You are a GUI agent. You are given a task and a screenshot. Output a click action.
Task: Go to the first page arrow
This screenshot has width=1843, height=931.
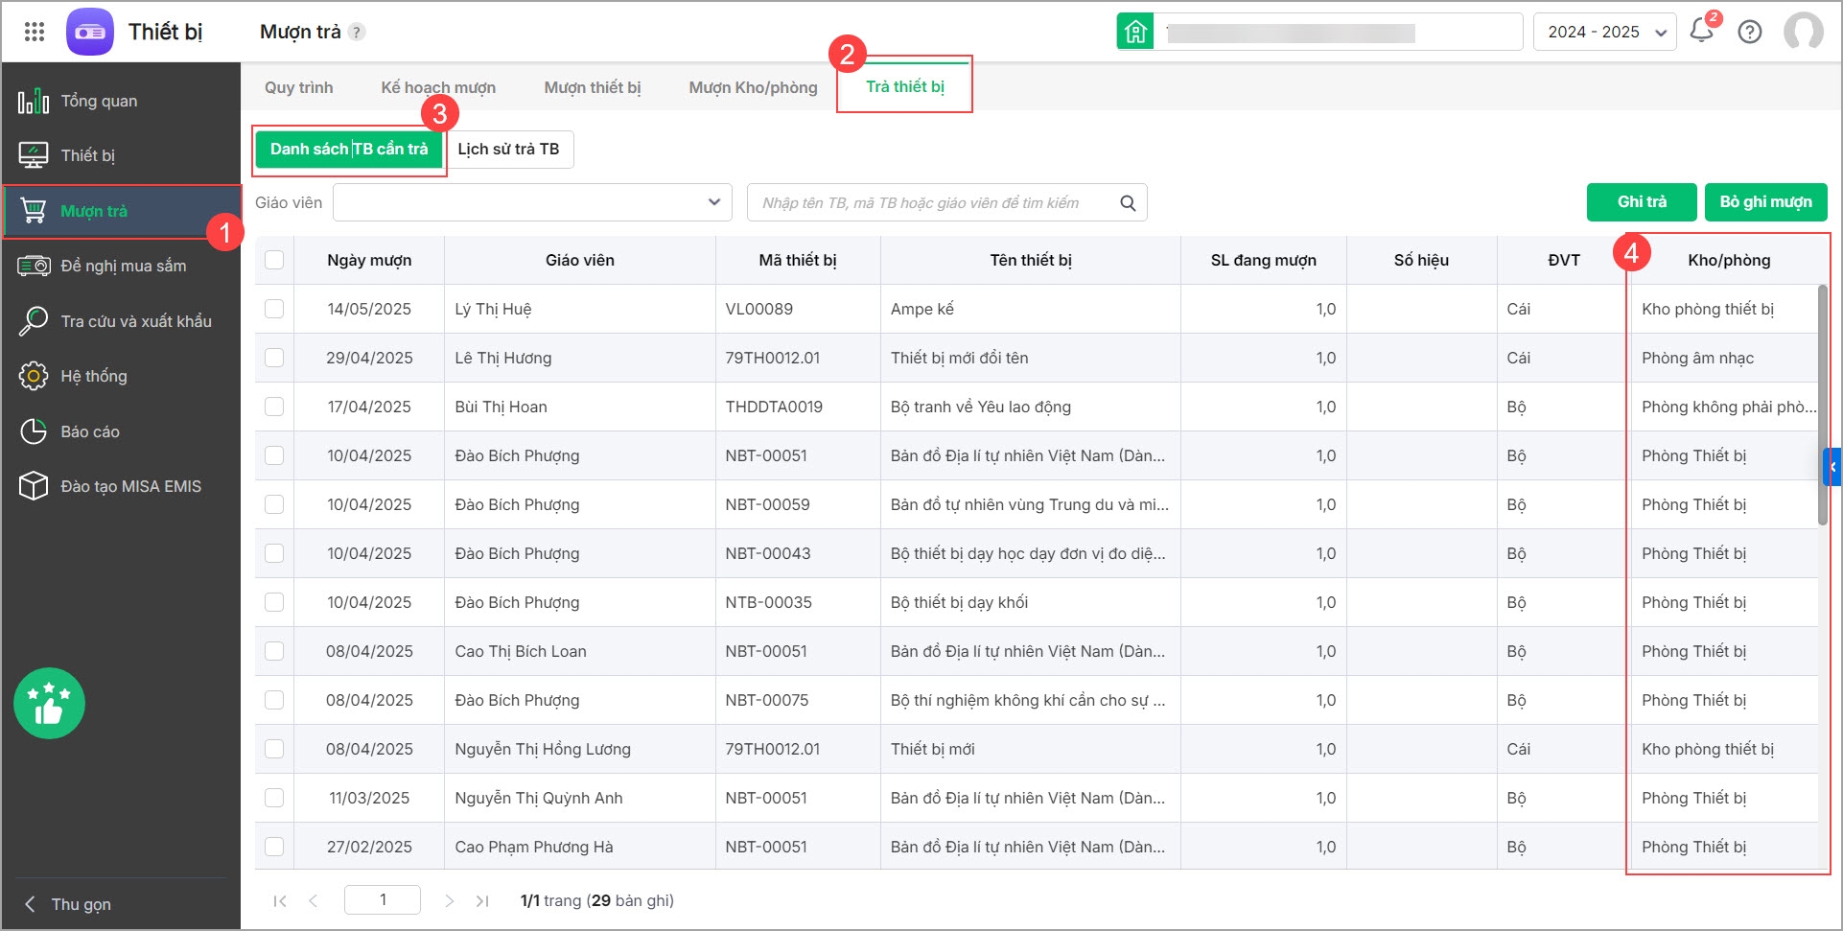(280, 900)
